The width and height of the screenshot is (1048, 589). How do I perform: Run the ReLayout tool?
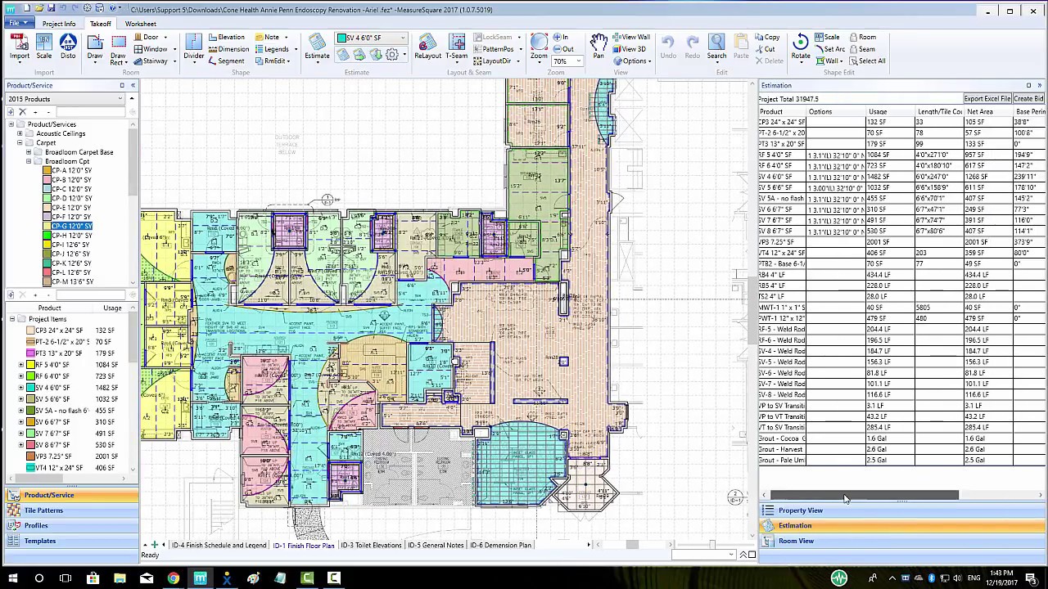click(x=427, y=47)
